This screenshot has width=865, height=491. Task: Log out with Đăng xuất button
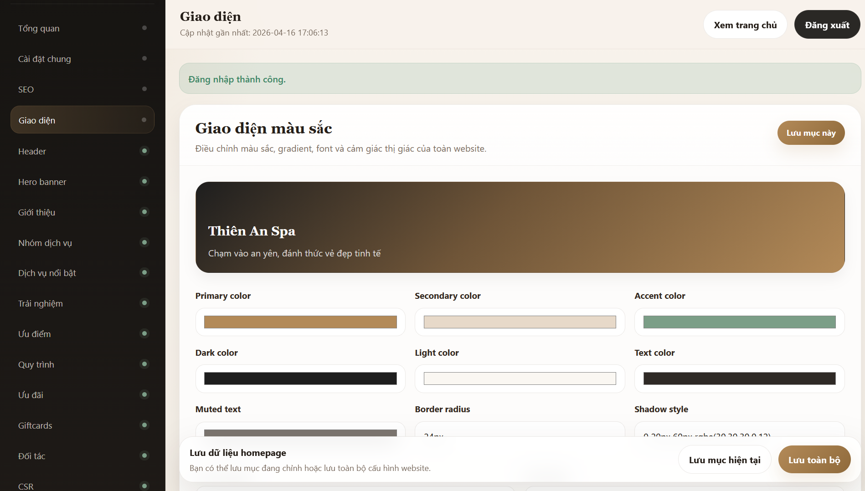(x=827, y=25)
